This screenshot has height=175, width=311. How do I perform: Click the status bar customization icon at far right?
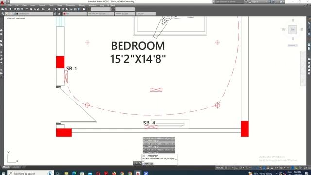tap(309, 168)
